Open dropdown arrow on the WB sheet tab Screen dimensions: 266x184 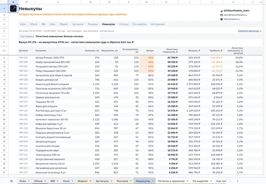pos(58,181)
